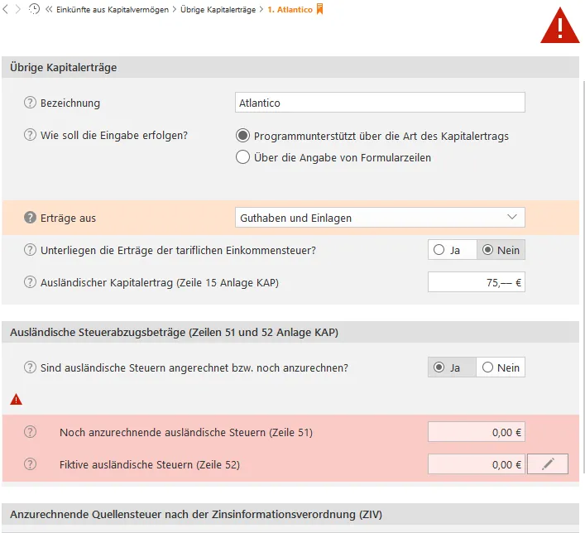This screenshot has width=585, height=533.
Task: Open help icon for Bezeichnung
Action: click(x=31, y=103)
